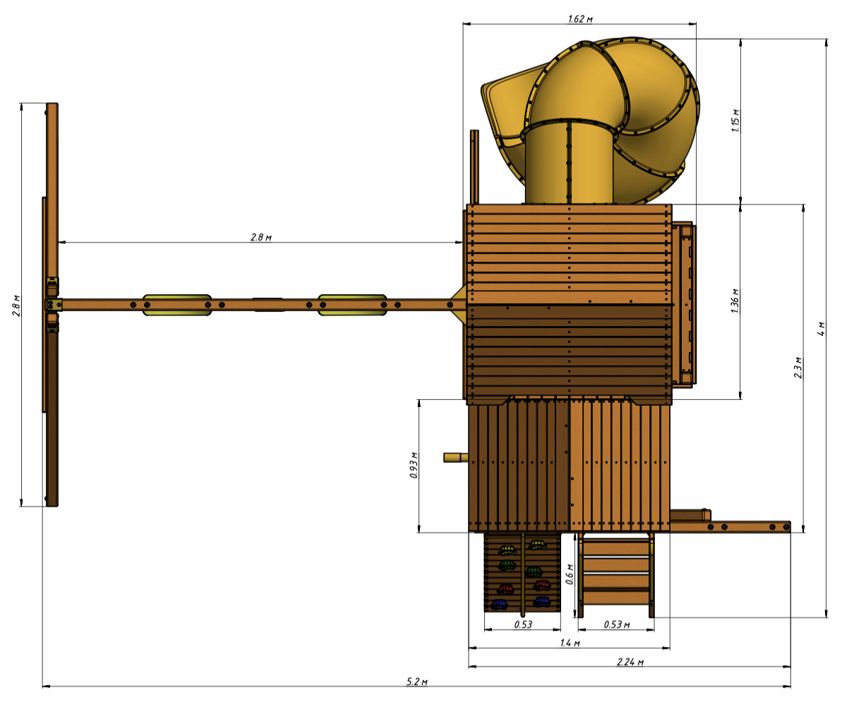Select the blue climbing hold at bottom left

pyautogui.click(x=500, y=605)
